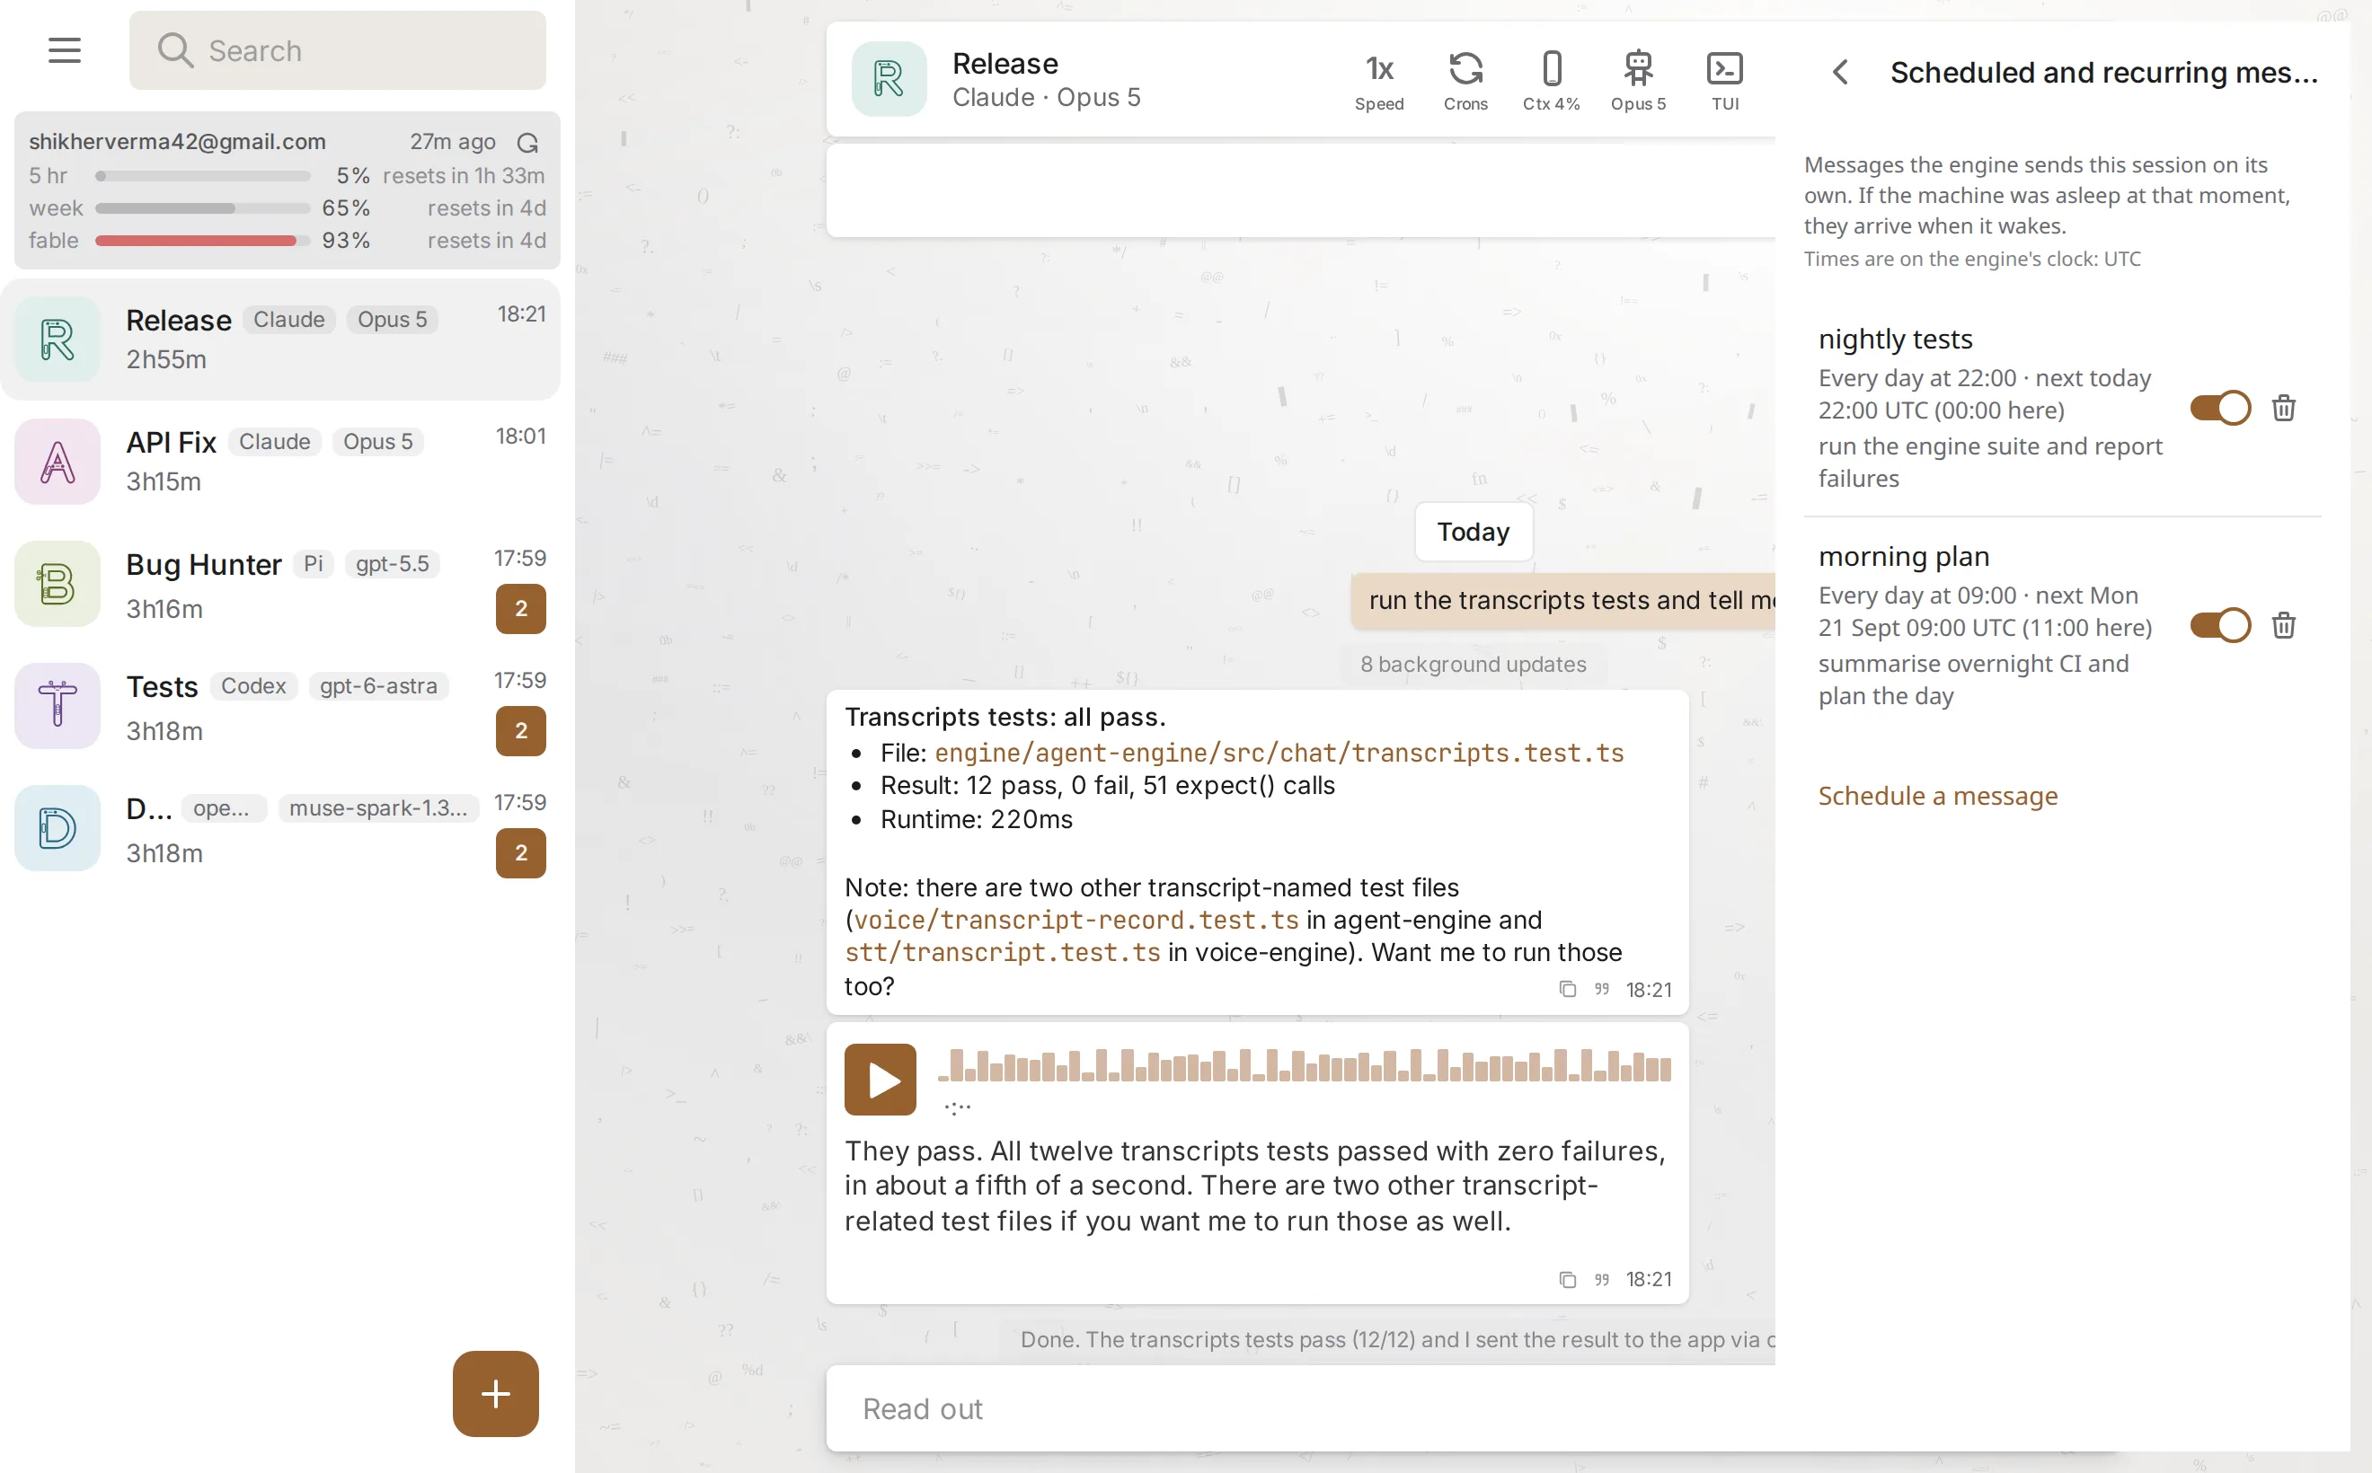The width and height of the screenshot is (2372, 1473).
Task: Copy the They pass voice message
Action: click(x=1567, y=1279)
